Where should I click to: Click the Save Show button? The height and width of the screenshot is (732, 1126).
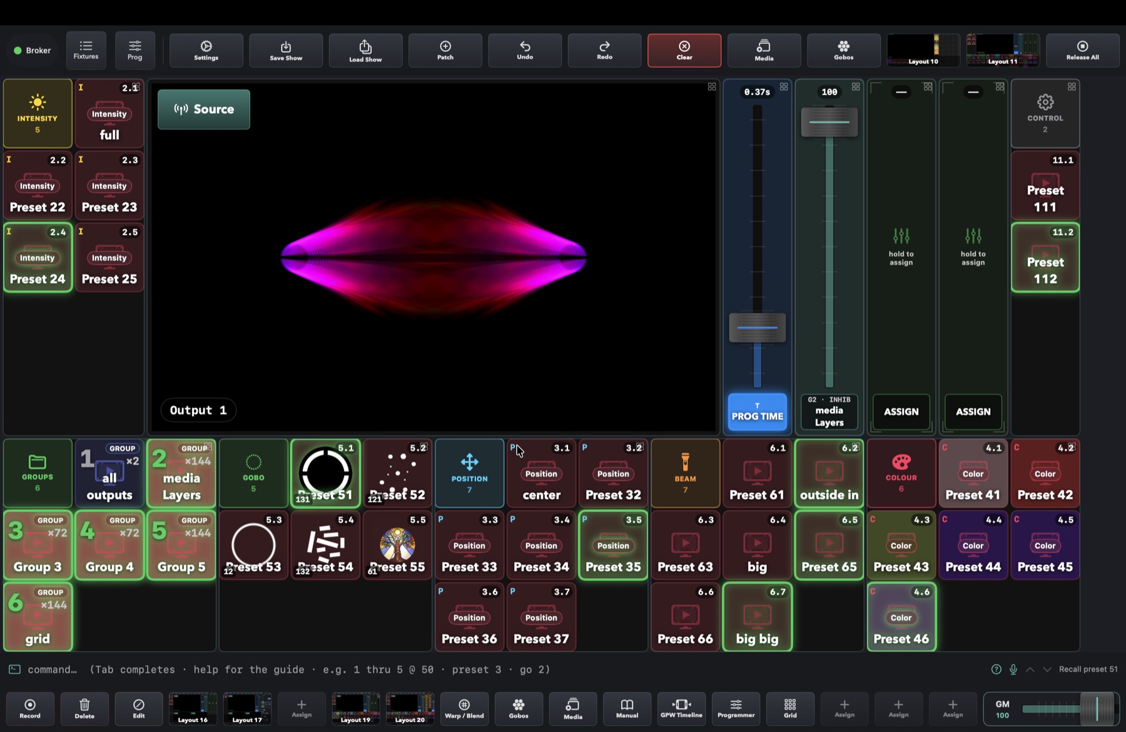click(x=286, y=50)
